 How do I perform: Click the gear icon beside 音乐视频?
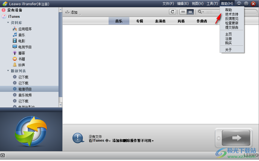tap(15, 95)
